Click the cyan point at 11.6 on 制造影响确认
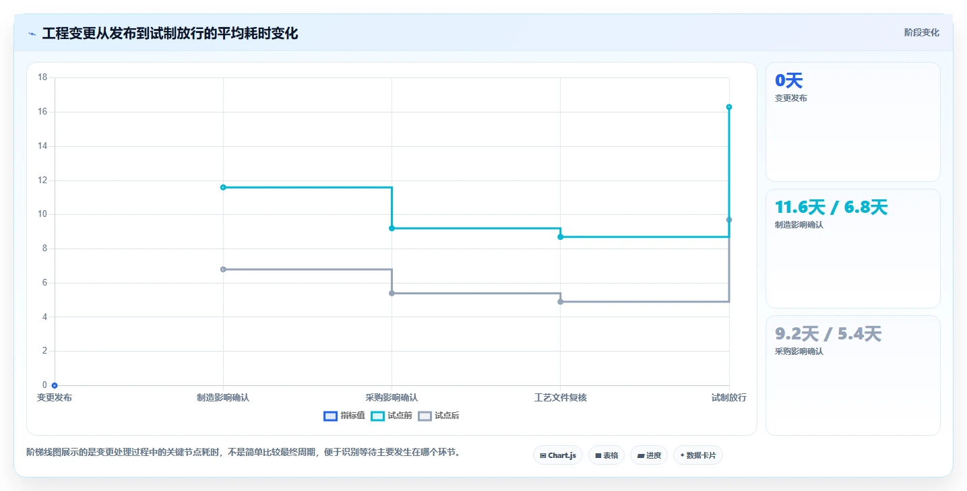This screenshot has width=967, height=491. point(223,187)
